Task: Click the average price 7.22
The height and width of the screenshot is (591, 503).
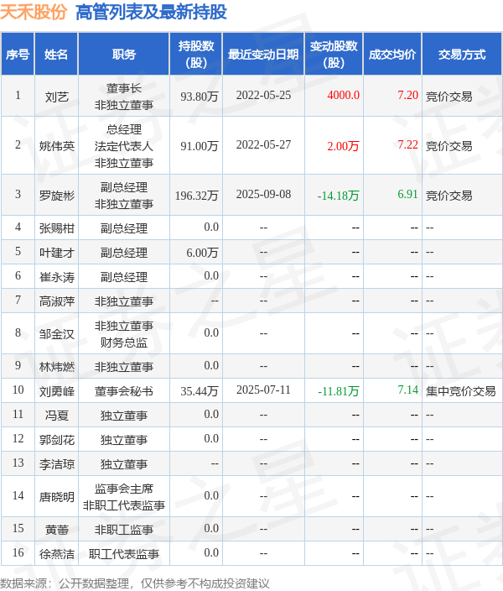Action: (407, 144)
